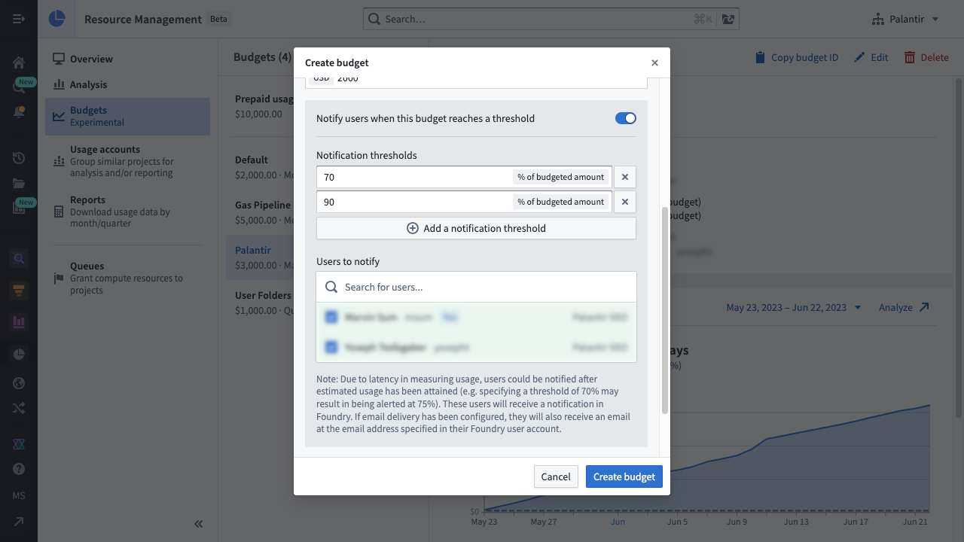964x542 pixels.
Task: Click the Delete budget button
Action: click(926, 57)
